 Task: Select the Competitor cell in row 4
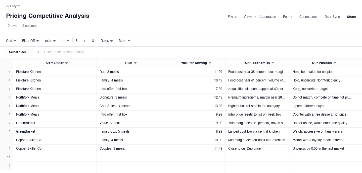click(55, 98)
